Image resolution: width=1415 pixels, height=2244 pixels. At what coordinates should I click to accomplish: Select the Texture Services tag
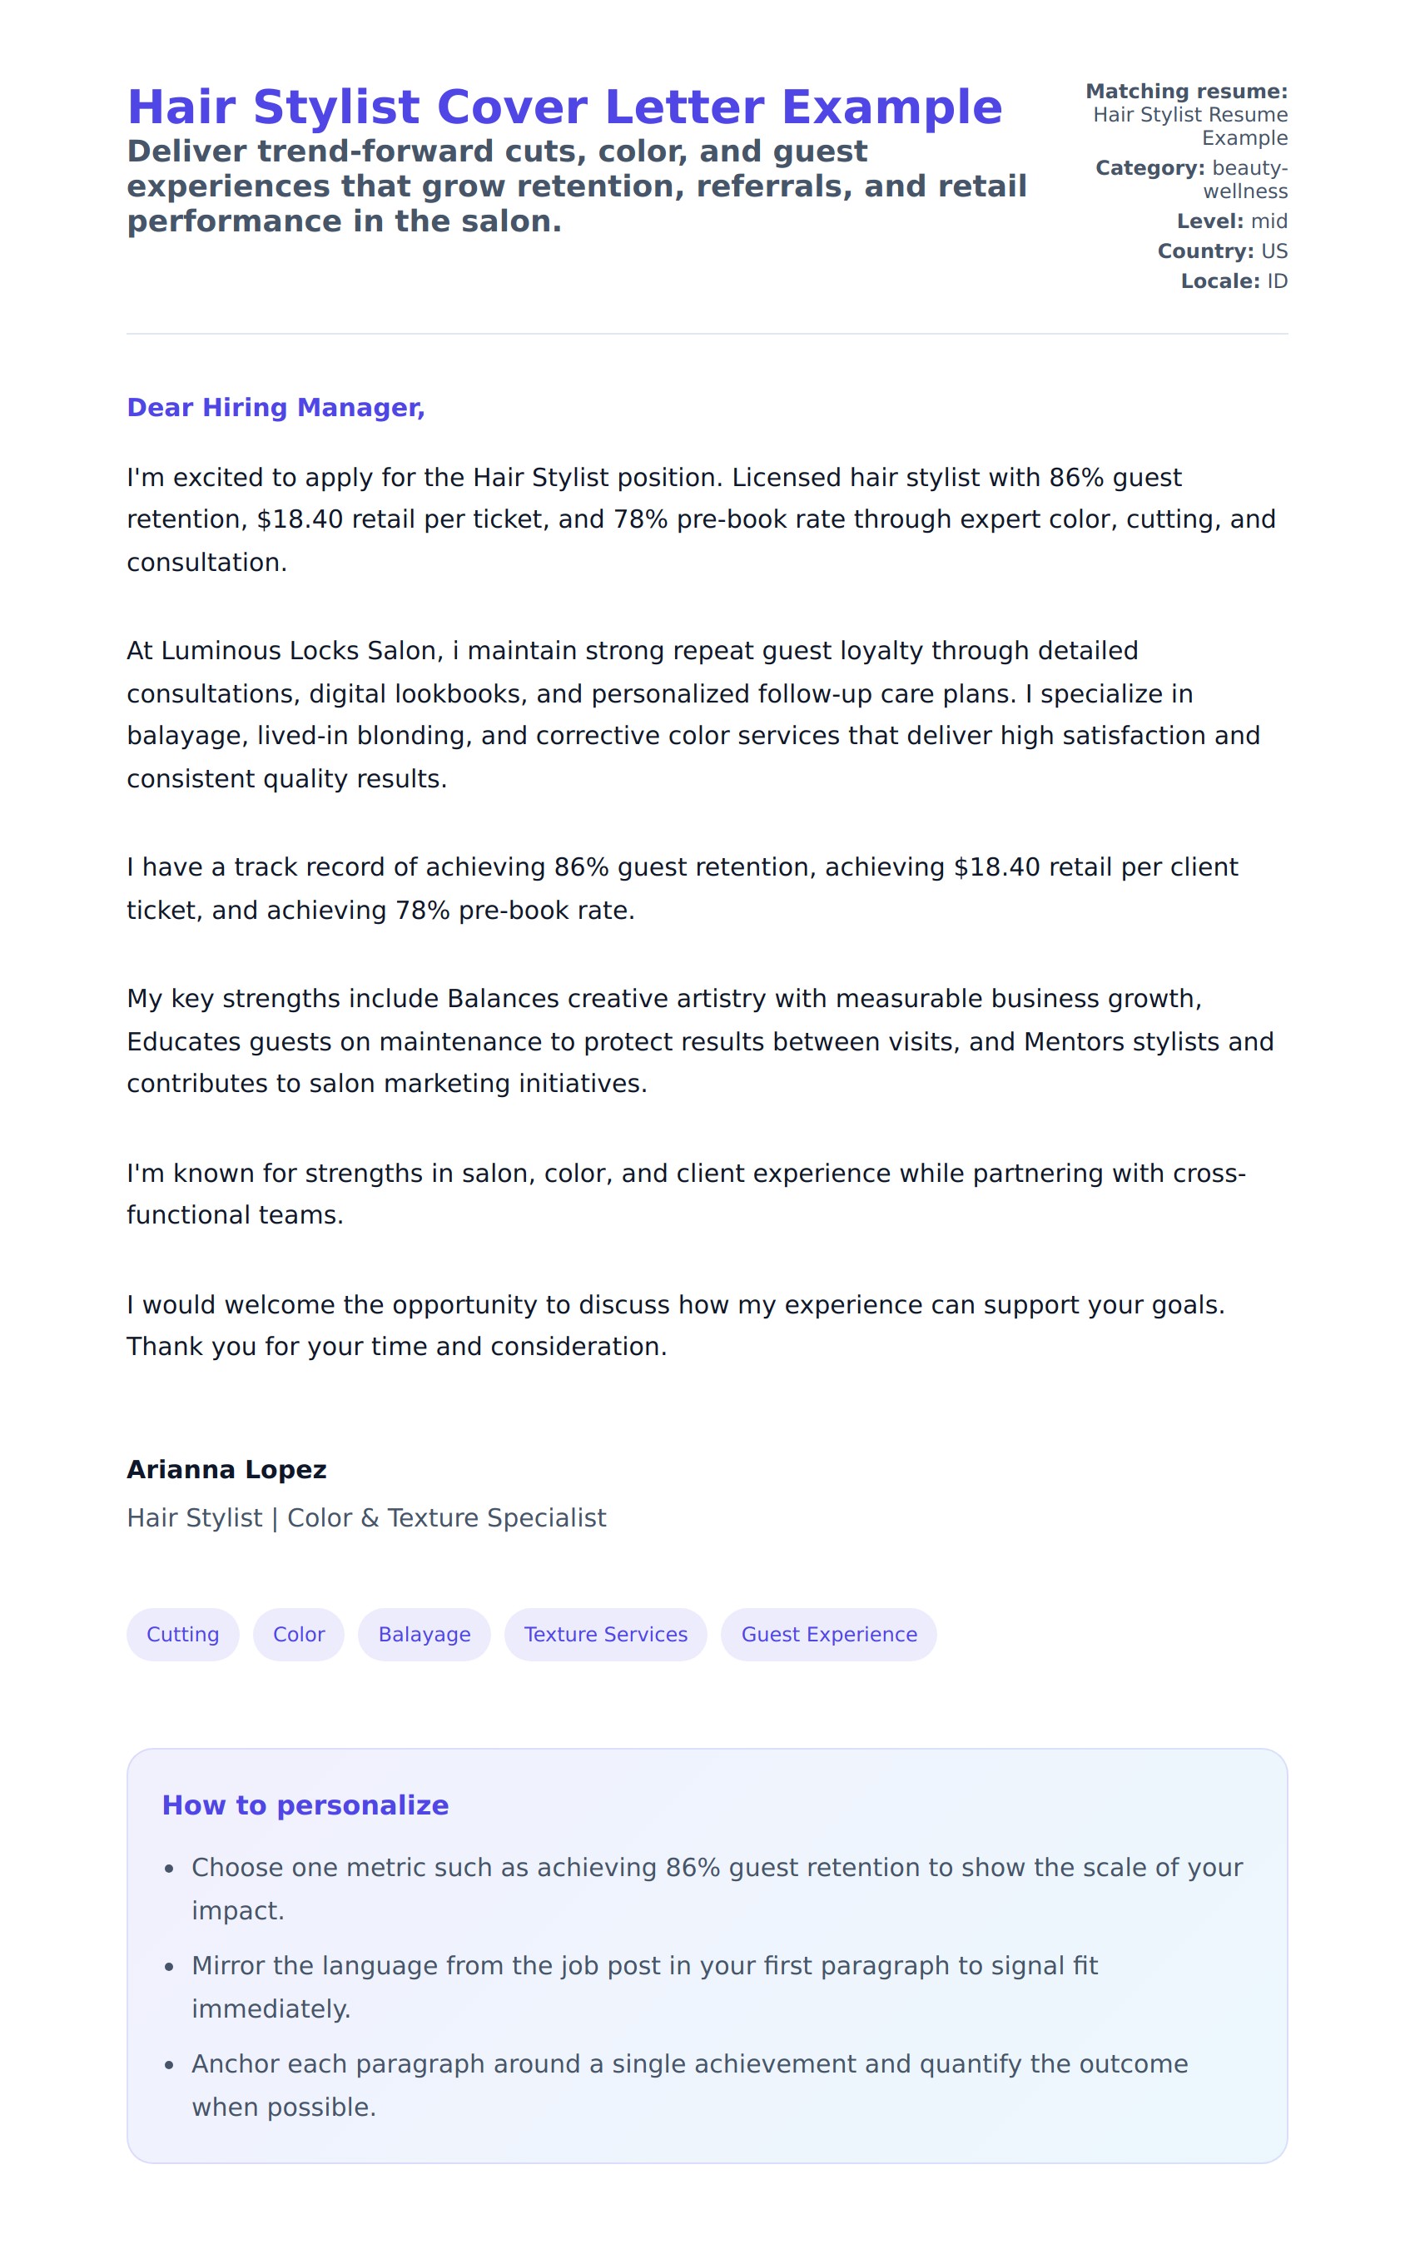(x=605, y=1634)
